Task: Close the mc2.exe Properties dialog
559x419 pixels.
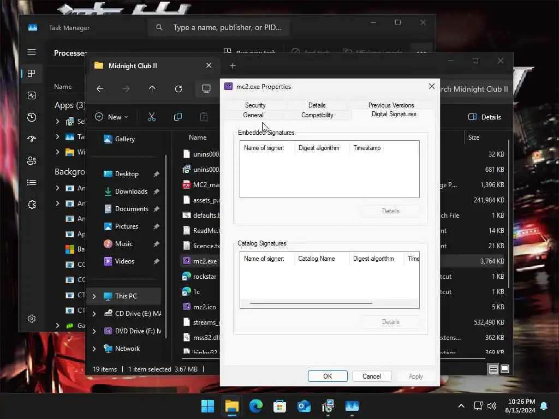Action: (x=431, y=86)
